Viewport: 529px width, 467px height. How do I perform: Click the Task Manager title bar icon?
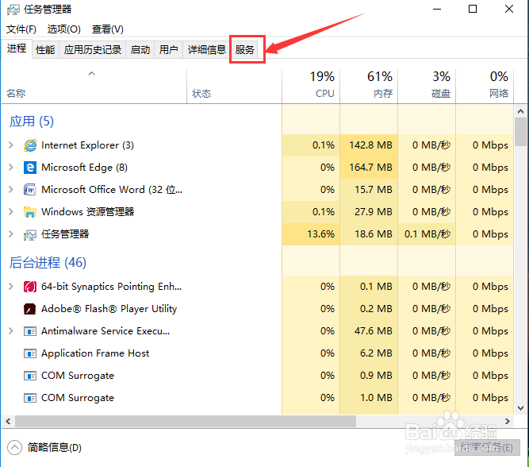[13, 10]
